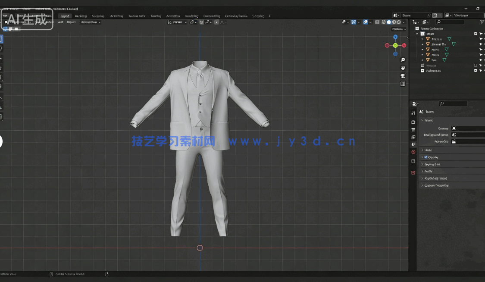
Task: Activate the Pan hand icon in the viewport
Action: (403, 68)
